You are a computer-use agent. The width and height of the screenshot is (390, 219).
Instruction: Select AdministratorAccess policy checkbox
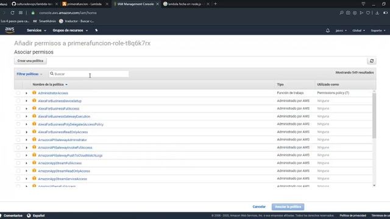pos(18,93)
